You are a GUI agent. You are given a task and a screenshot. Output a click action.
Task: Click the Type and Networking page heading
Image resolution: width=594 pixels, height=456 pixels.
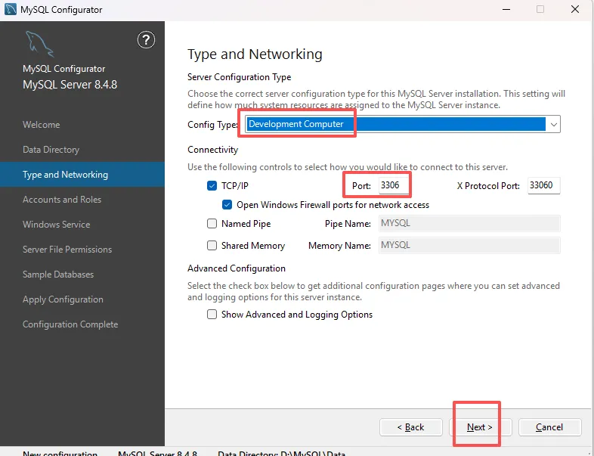(x=255, y=54)
